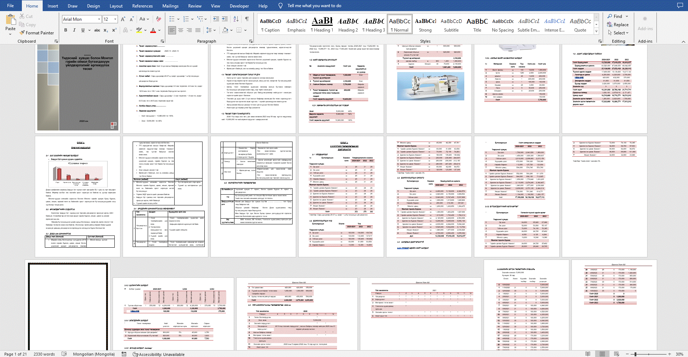Screen dimensions: 688x357
Task: Click the Numbering list icon
Action: [186, 19]
